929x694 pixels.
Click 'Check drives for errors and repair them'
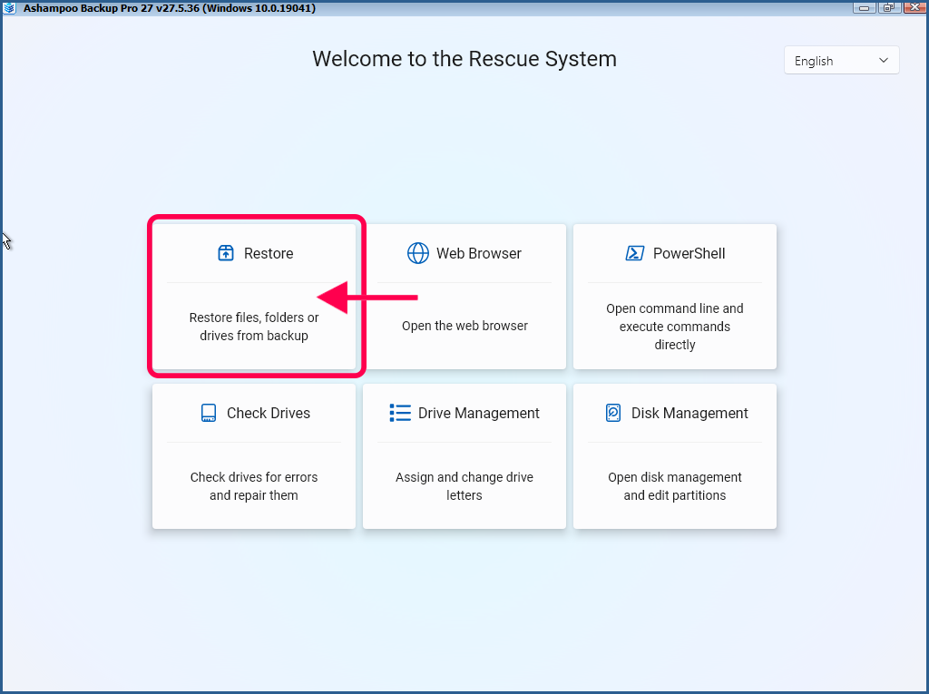[x=254, y=486]
